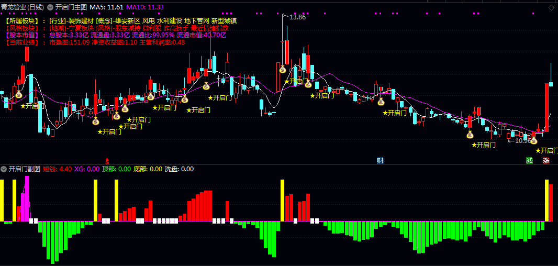This screenshot has height=266, width=558.
Task: Click the 净资收益率:1.10 figure
Action: pyautogui.click(x=115, y=42)
